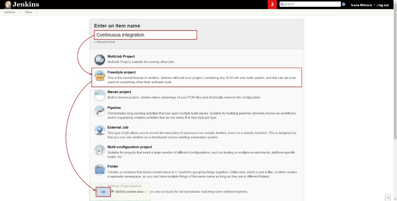
Task: Choose the Maven project title
Action: (x=119, y=92)
